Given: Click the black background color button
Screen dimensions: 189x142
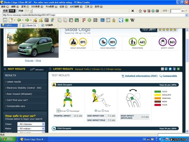Looking at the screenshot, I should [12, 11].
